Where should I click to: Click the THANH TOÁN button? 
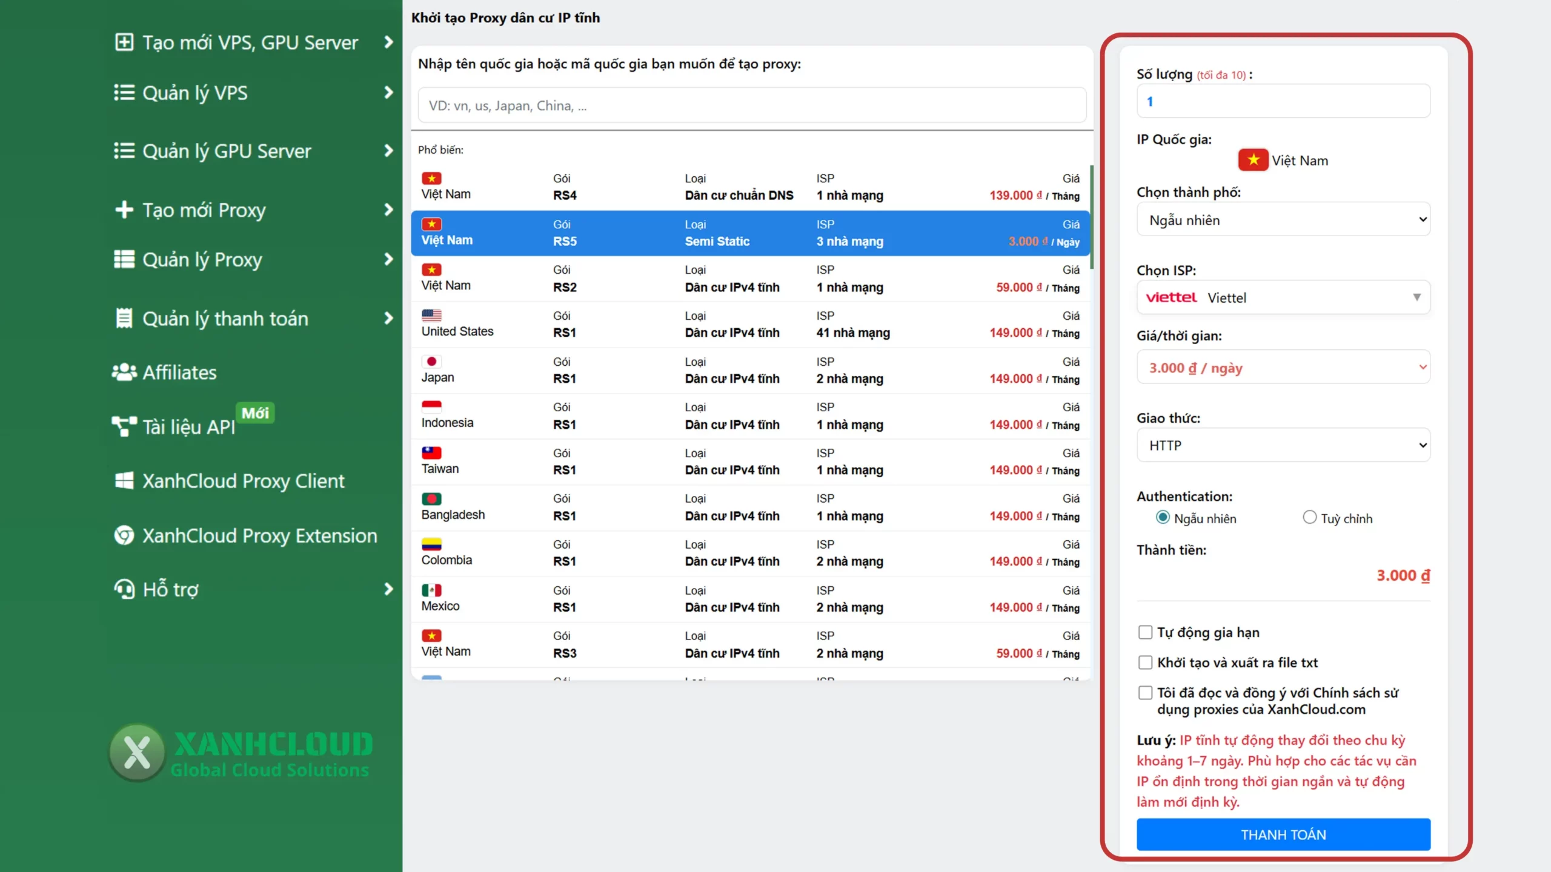1283,834
